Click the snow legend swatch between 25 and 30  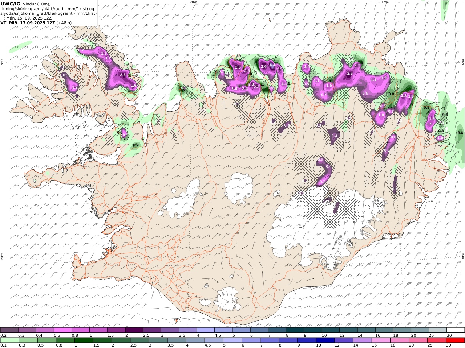pos(437,330)
